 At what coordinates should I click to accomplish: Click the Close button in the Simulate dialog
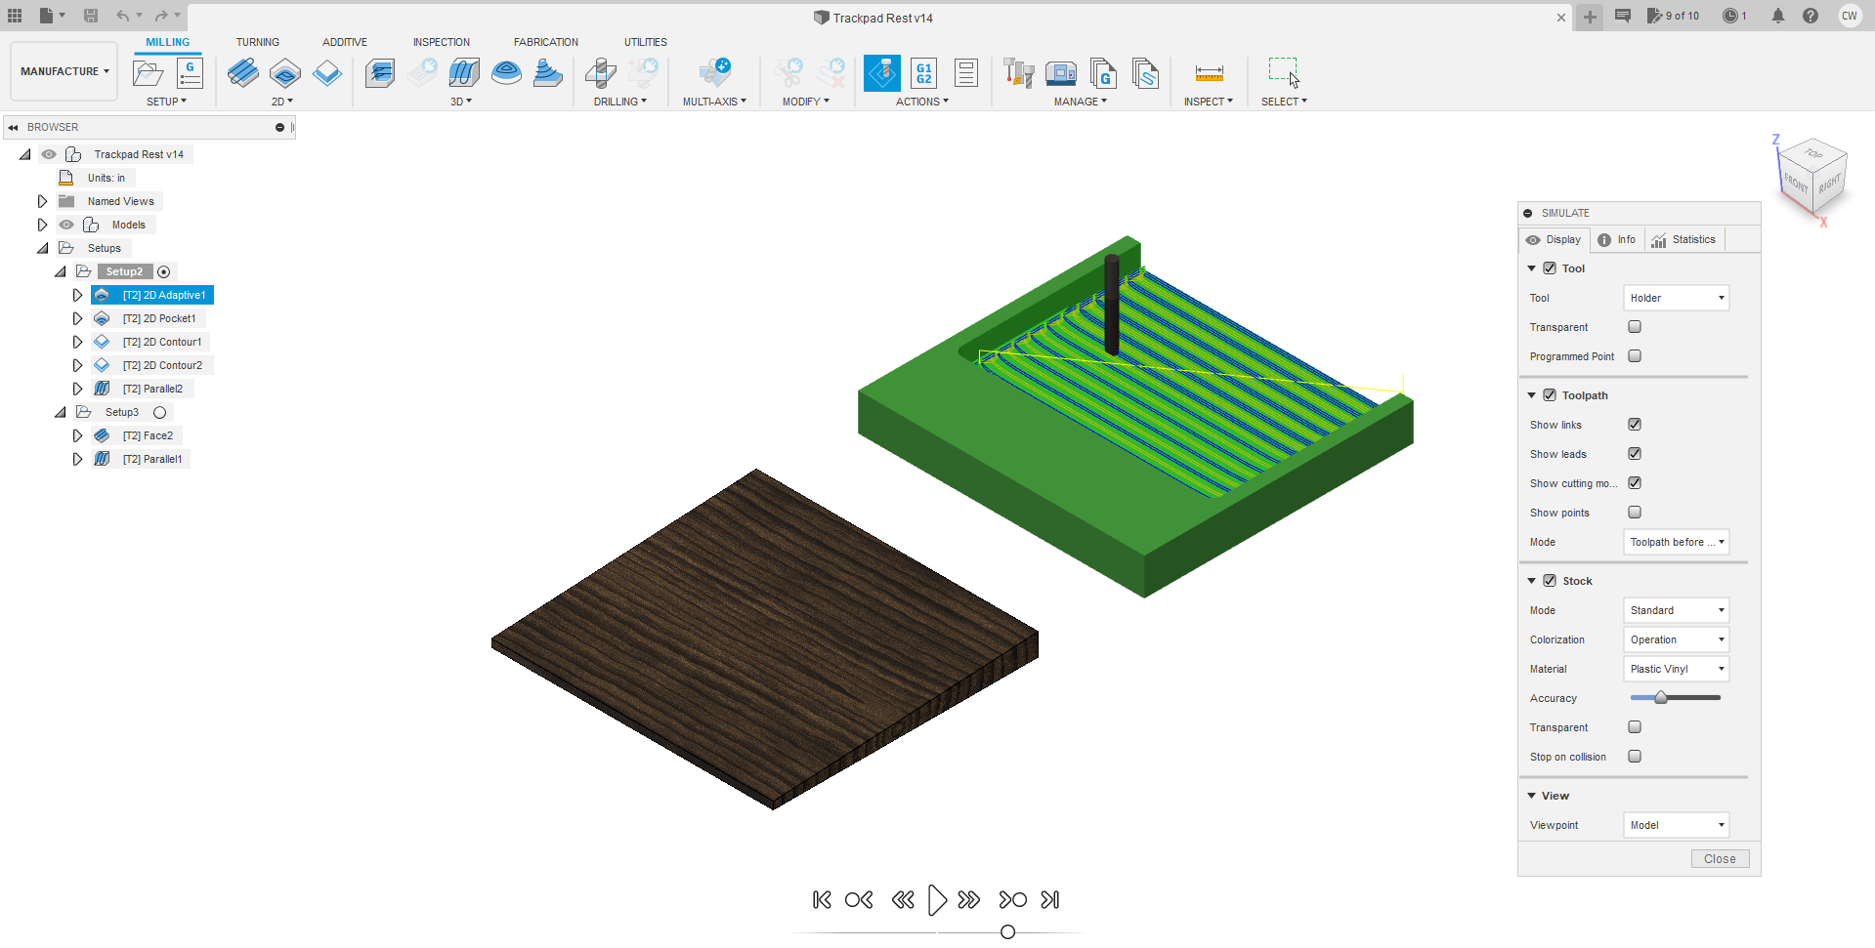pos(1720,858)
